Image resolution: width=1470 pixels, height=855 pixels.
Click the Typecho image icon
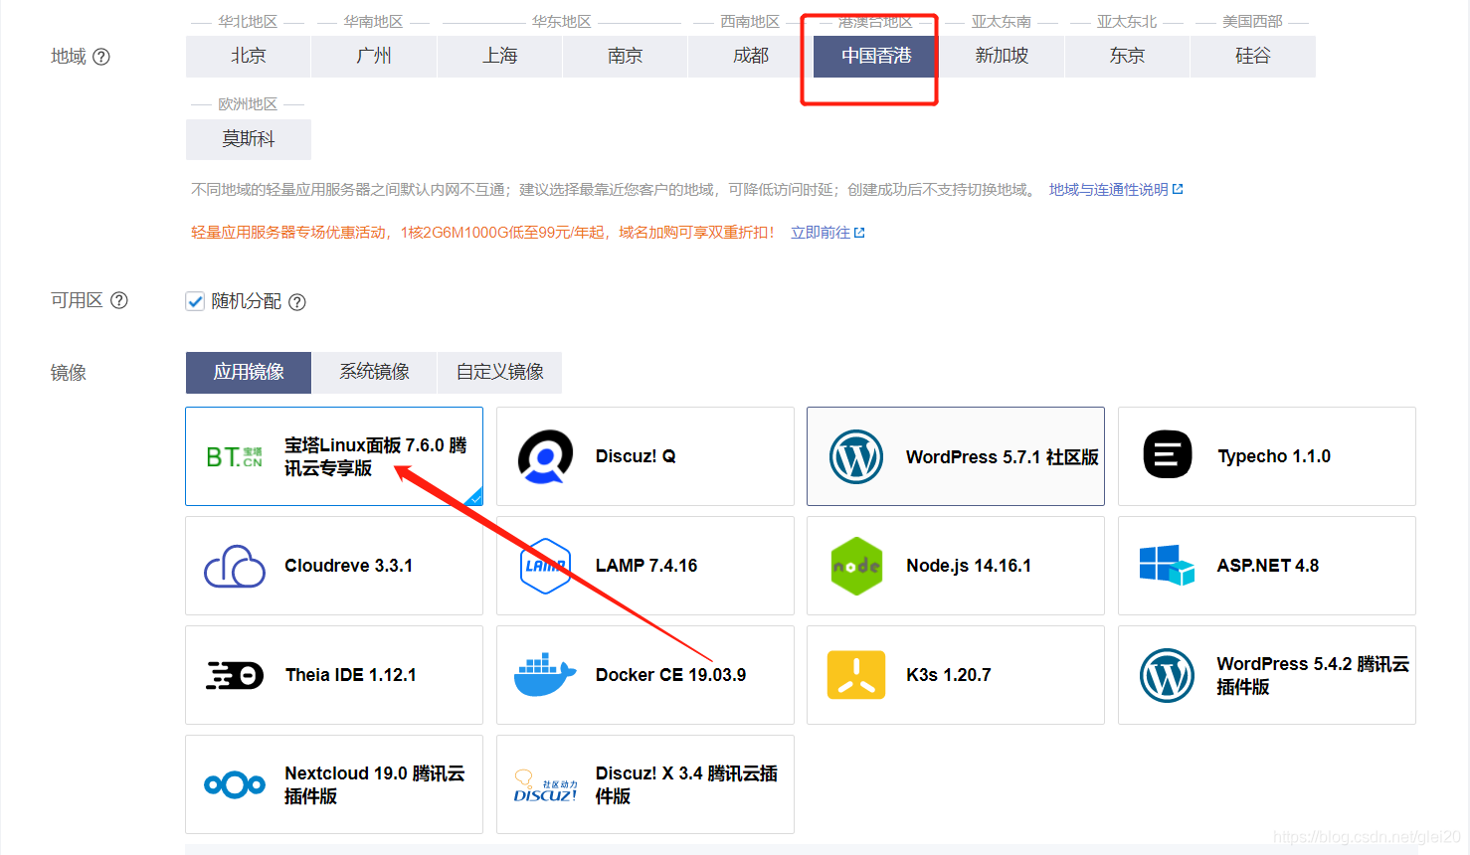pos(1167,454)
